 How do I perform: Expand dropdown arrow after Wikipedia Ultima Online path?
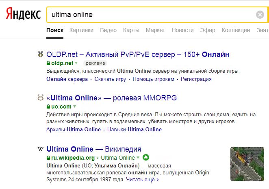point(138,158)
